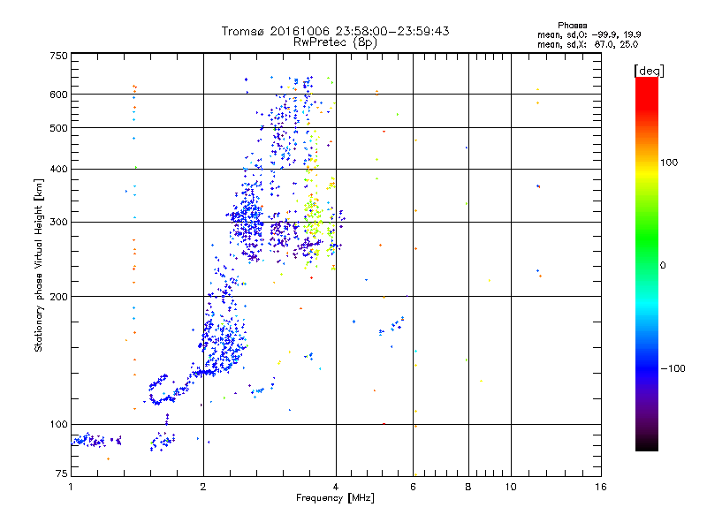Click the colorbar tick label '100'
The height and width of the screenshot is (530, 707).
click(669, 163)
